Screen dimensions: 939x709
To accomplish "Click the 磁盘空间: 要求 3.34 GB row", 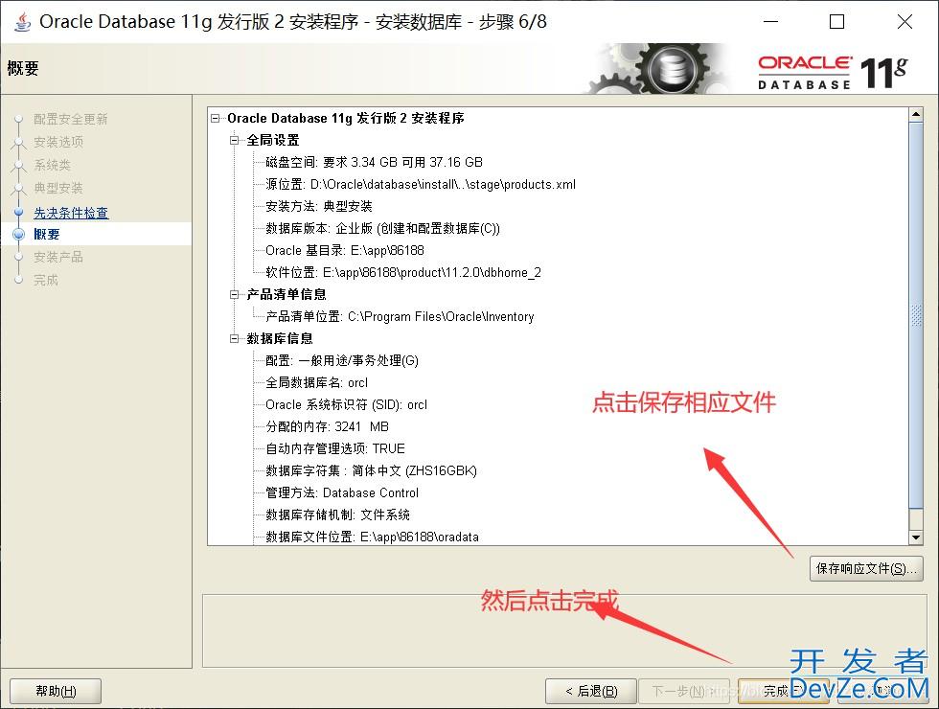I will click(x=374, y=162).
